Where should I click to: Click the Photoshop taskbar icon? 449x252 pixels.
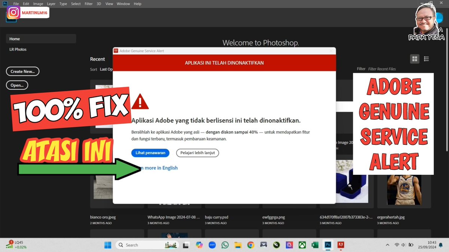328,245
